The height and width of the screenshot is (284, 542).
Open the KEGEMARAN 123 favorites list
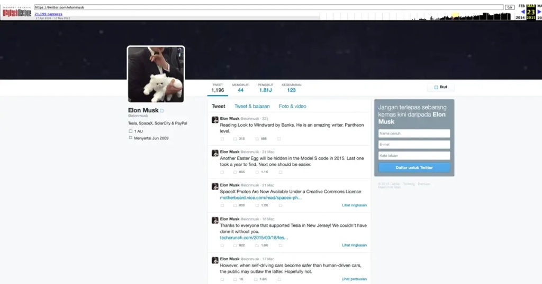[x=292, y=88]
